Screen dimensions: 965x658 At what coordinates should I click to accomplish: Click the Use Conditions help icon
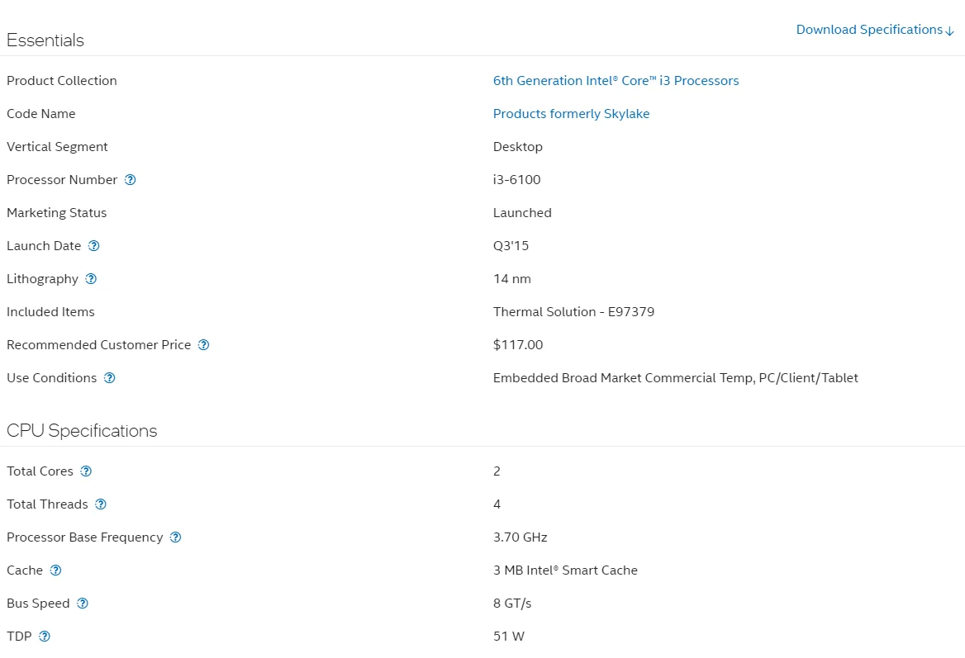point(109,378)
